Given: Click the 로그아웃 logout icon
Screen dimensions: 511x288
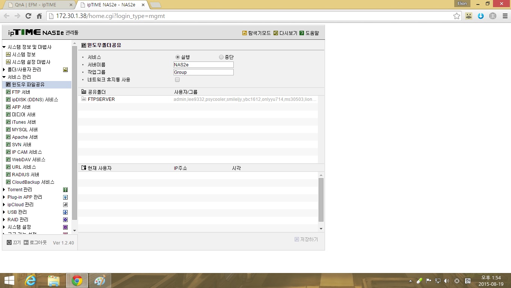Looking at the screenshot, I should click(x=26, y=243).
